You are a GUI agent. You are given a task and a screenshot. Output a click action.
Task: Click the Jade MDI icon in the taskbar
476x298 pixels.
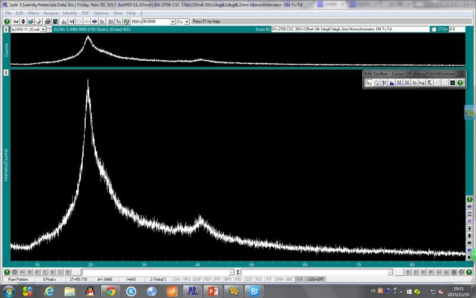click(192, 291)
